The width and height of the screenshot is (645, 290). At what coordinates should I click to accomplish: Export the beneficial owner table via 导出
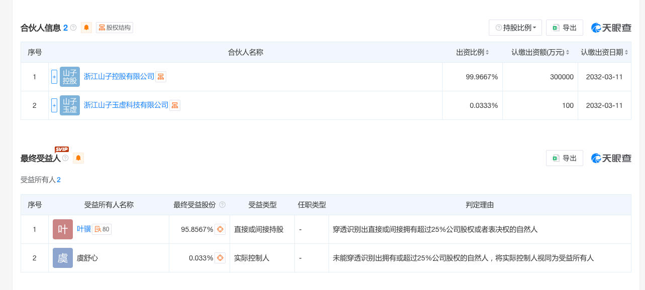tap(565, 158)
